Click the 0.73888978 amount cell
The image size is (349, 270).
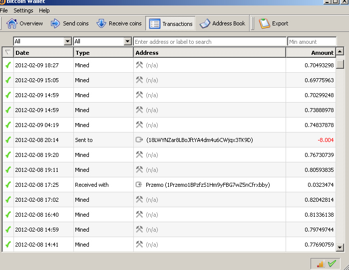pos(311,110)
